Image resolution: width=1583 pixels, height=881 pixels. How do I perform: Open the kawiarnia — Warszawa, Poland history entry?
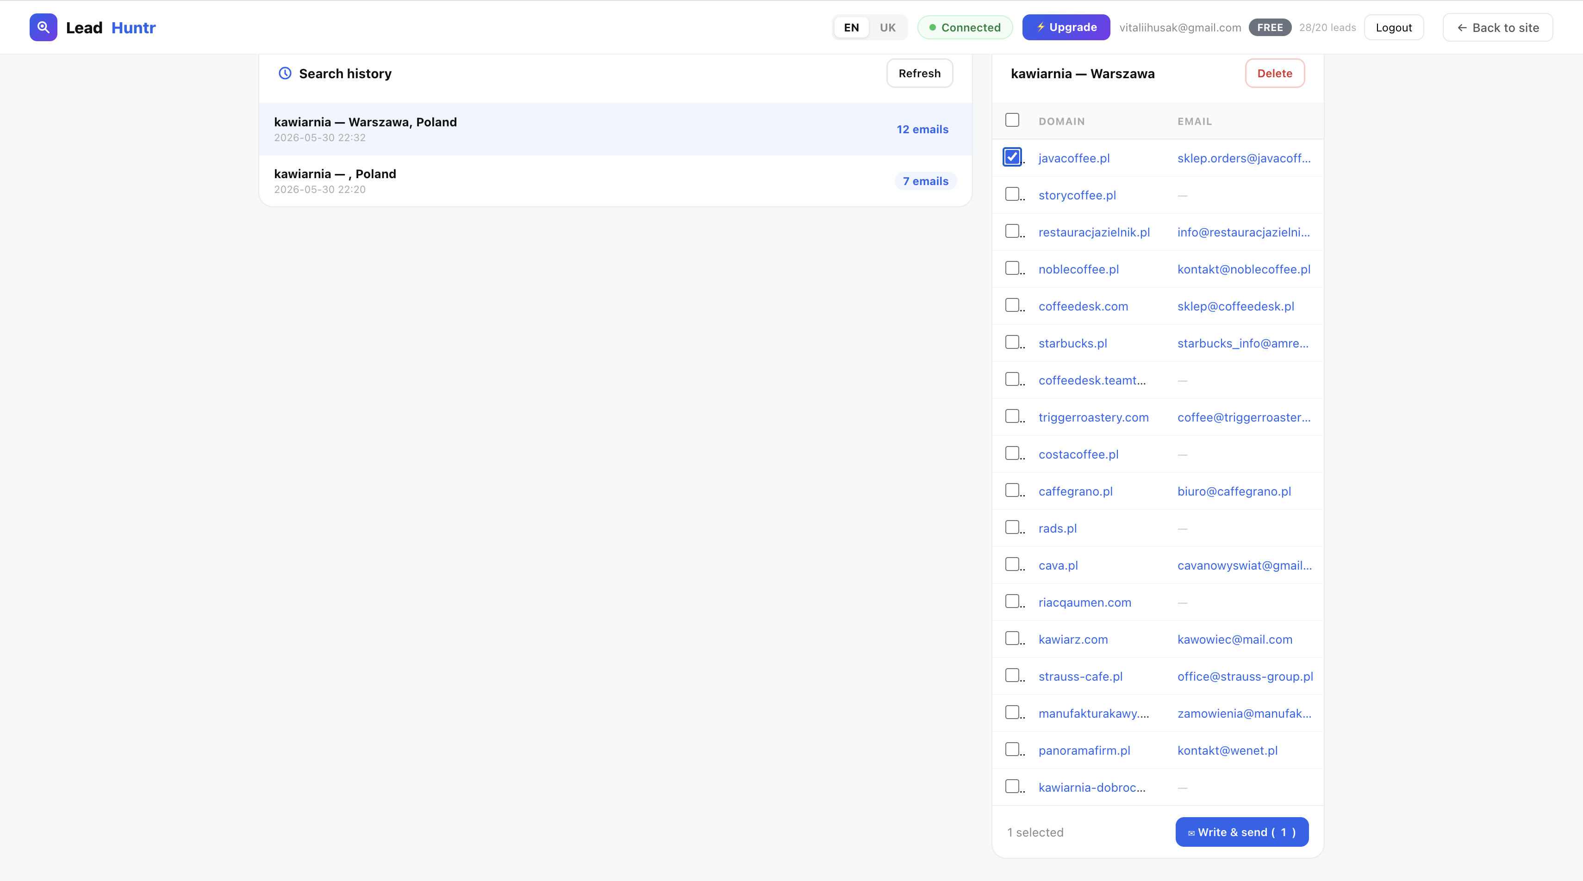[616, 129]
